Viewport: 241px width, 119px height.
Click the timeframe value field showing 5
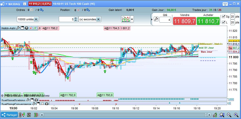pyautogui.click(x=66, y=19)
